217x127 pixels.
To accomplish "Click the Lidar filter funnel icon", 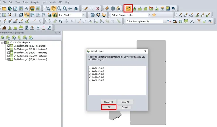I will point(199,21).
